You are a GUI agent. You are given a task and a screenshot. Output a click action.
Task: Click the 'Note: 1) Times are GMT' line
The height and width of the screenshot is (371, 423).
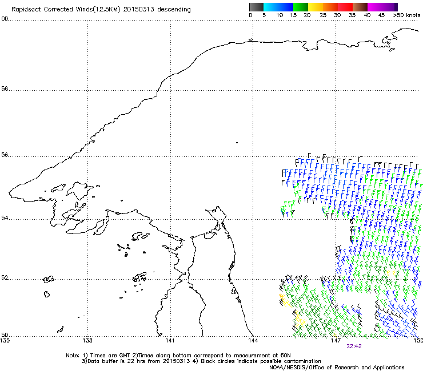[178, 356]
